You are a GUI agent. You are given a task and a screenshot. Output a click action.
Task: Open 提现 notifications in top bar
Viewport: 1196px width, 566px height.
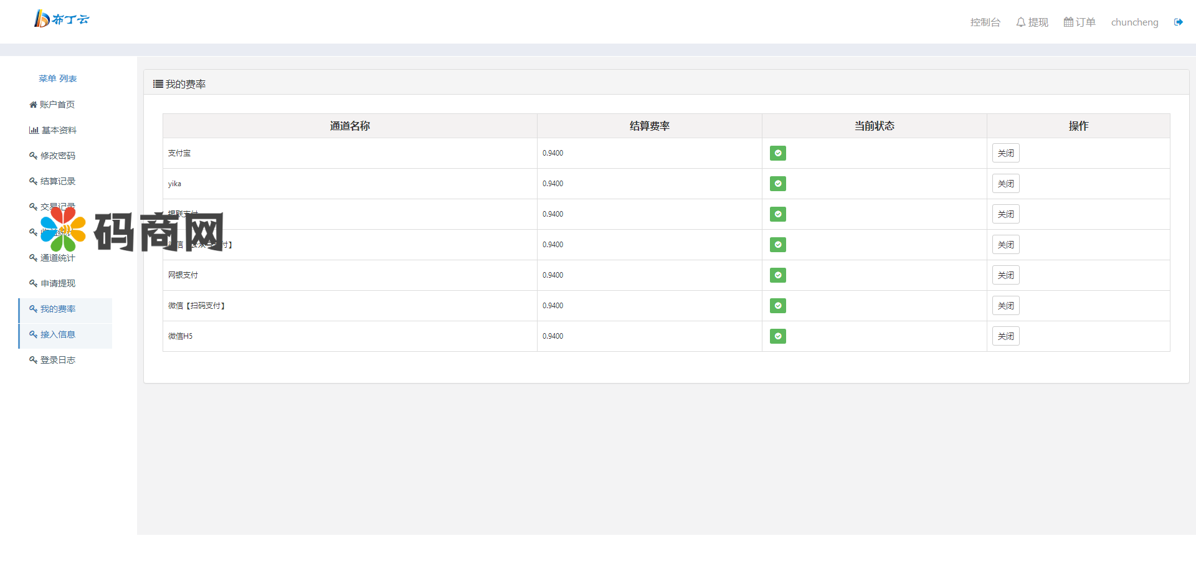click(1032, 22)
